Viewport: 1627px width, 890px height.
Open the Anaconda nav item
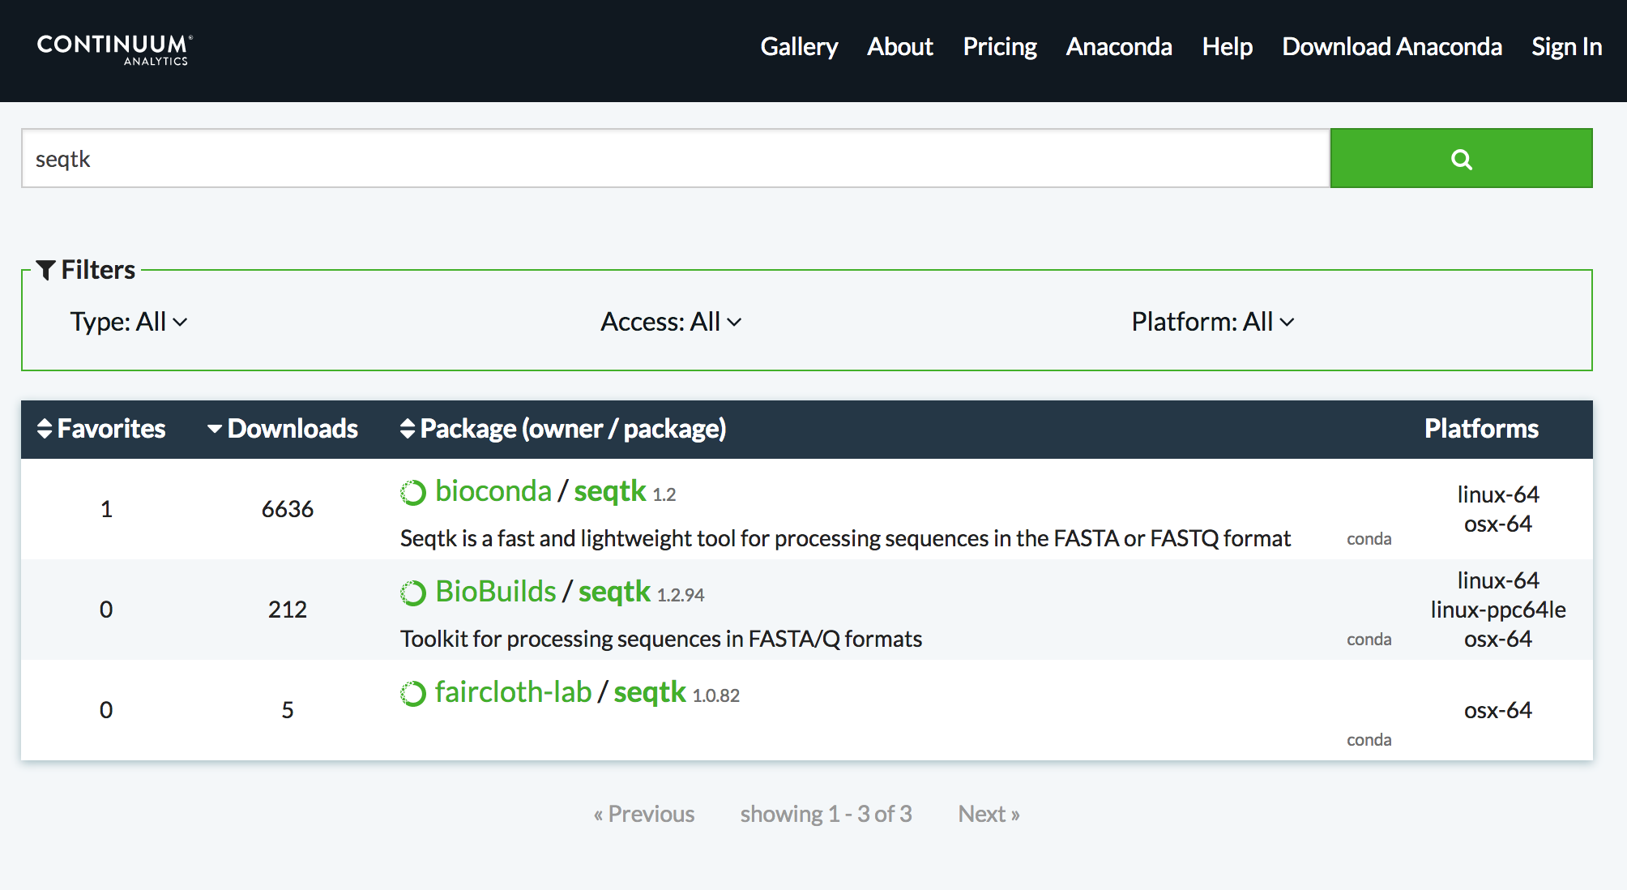point(1119,46)
